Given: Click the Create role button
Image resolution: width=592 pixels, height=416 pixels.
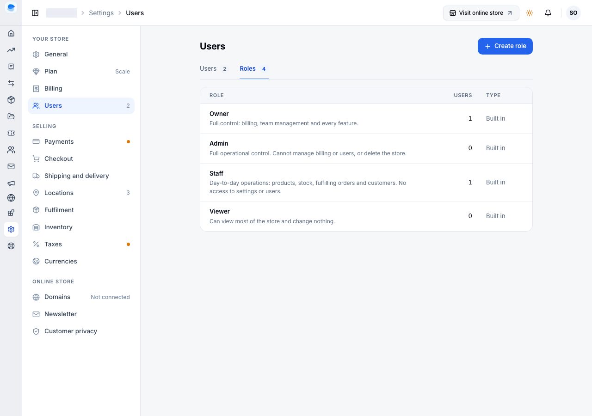Looking at the screenshot, I should (505, 46).
